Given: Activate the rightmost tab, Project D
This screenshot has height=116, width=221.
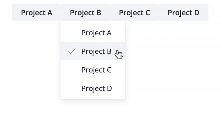Looking at the screenshot, I should tap(183, 12).
